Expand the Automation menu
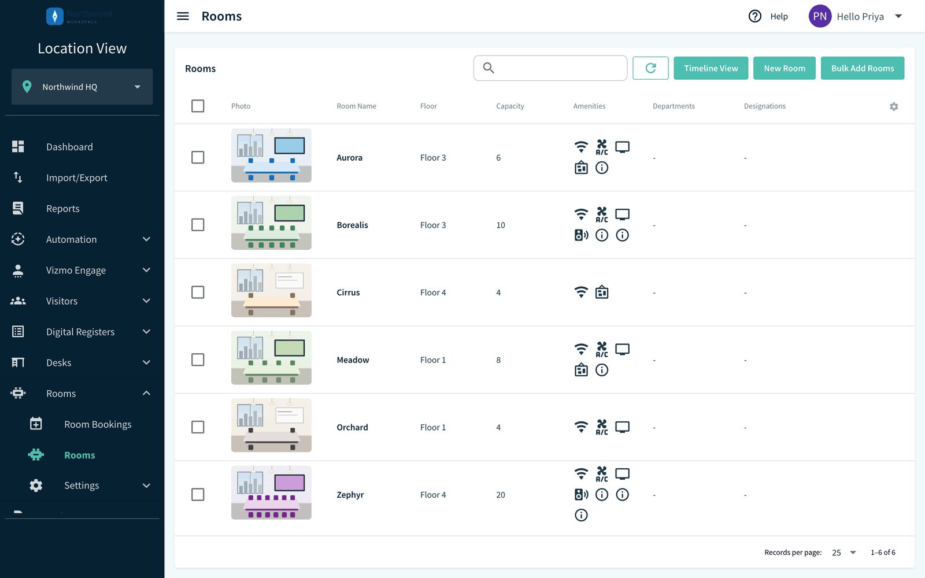Screen dimensions: 925x578 pos(82,239)
